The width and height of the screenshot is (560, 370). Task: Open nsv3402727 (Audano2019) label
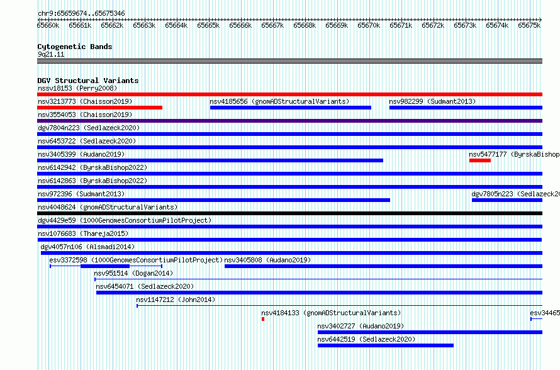(x=361, y=326)
